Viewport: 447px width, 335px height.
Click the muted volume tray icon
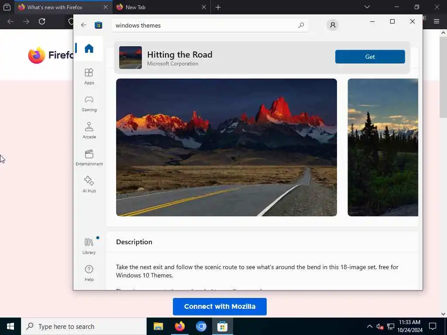[380, 326]
